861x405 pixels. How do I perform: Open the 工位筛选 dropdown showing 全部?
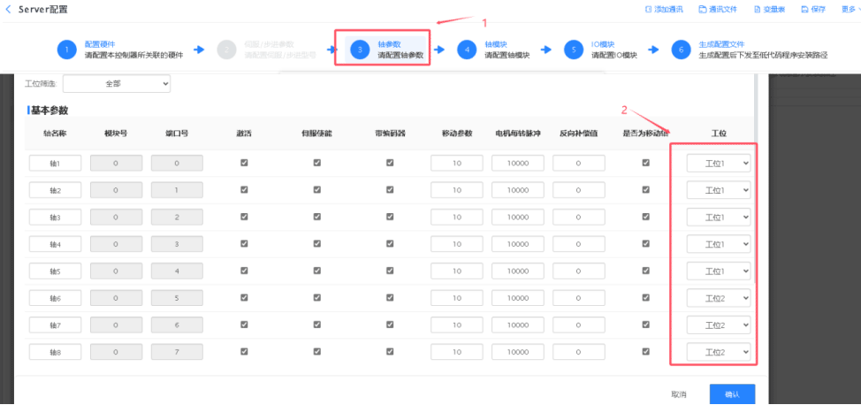[117, 84]
